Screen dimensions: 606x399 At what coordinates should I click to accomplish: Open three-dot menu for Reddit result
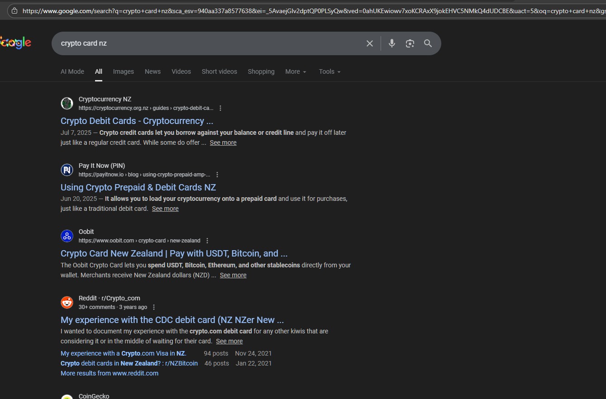[x=154, y=307]
